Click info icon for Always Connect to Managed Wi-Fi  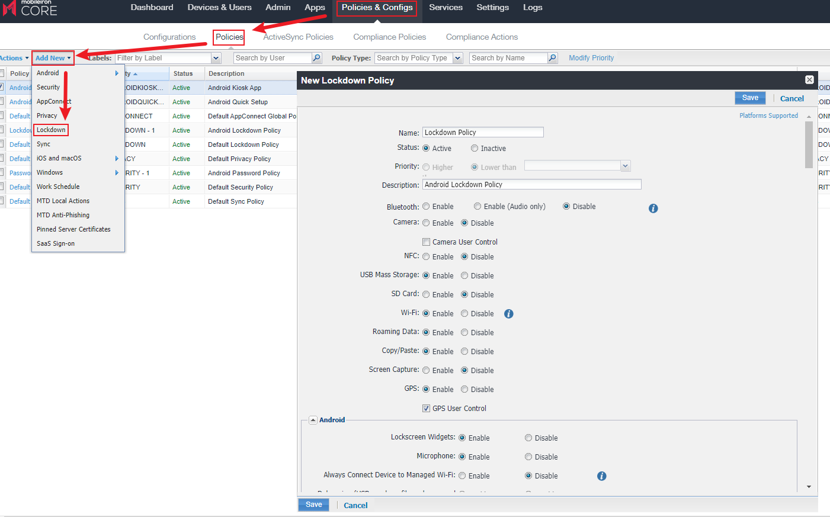pyautogui.click(x=601, y=476)
